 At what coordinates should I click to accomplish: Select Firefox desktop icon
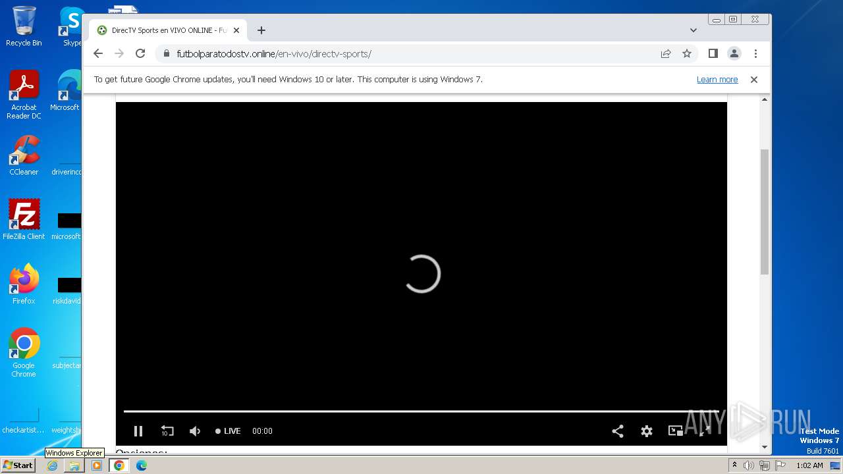coord(24,284)
